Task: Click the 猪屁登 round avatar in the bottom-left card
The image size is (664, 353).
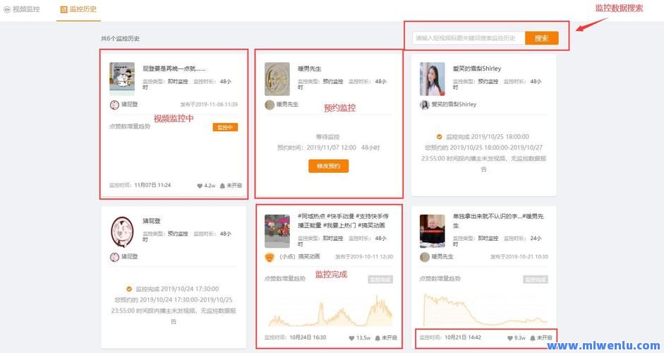Action: click(122, 231)
